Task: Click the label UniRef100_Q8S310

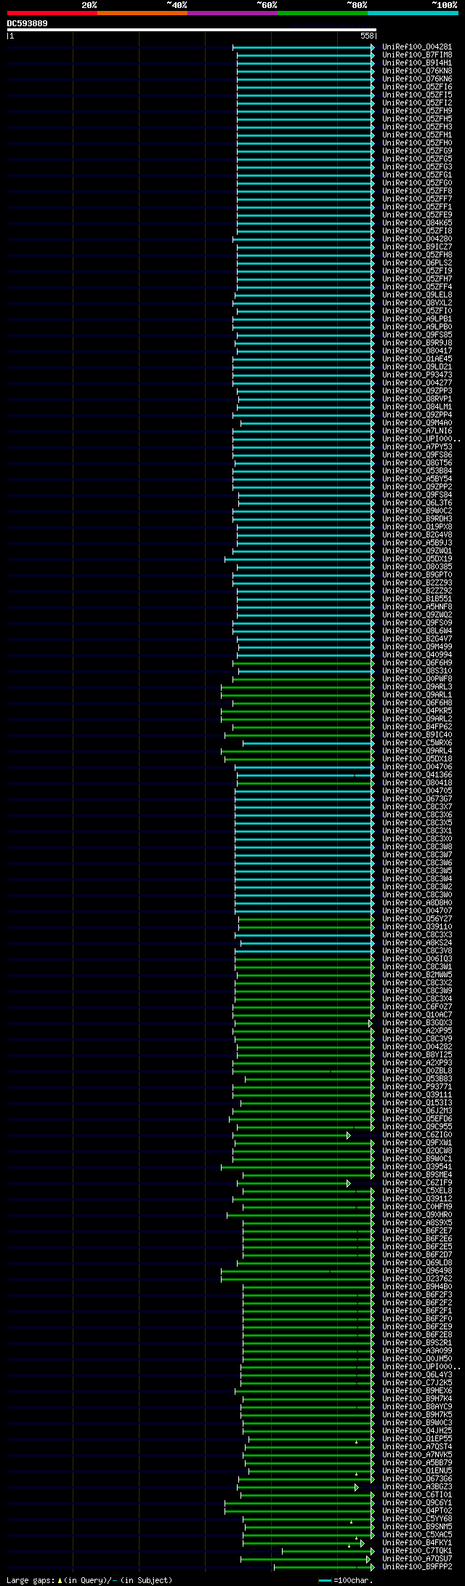Action: [x=417, y=671]
